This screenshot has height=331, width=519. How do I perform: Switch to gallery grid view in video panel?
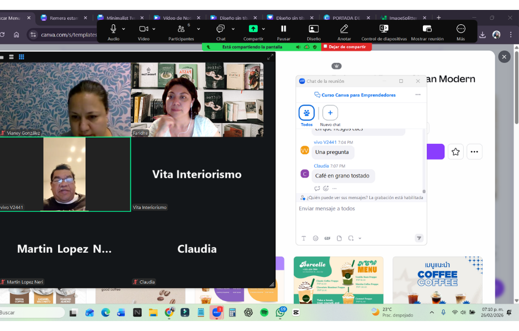(x=22, y=57)
